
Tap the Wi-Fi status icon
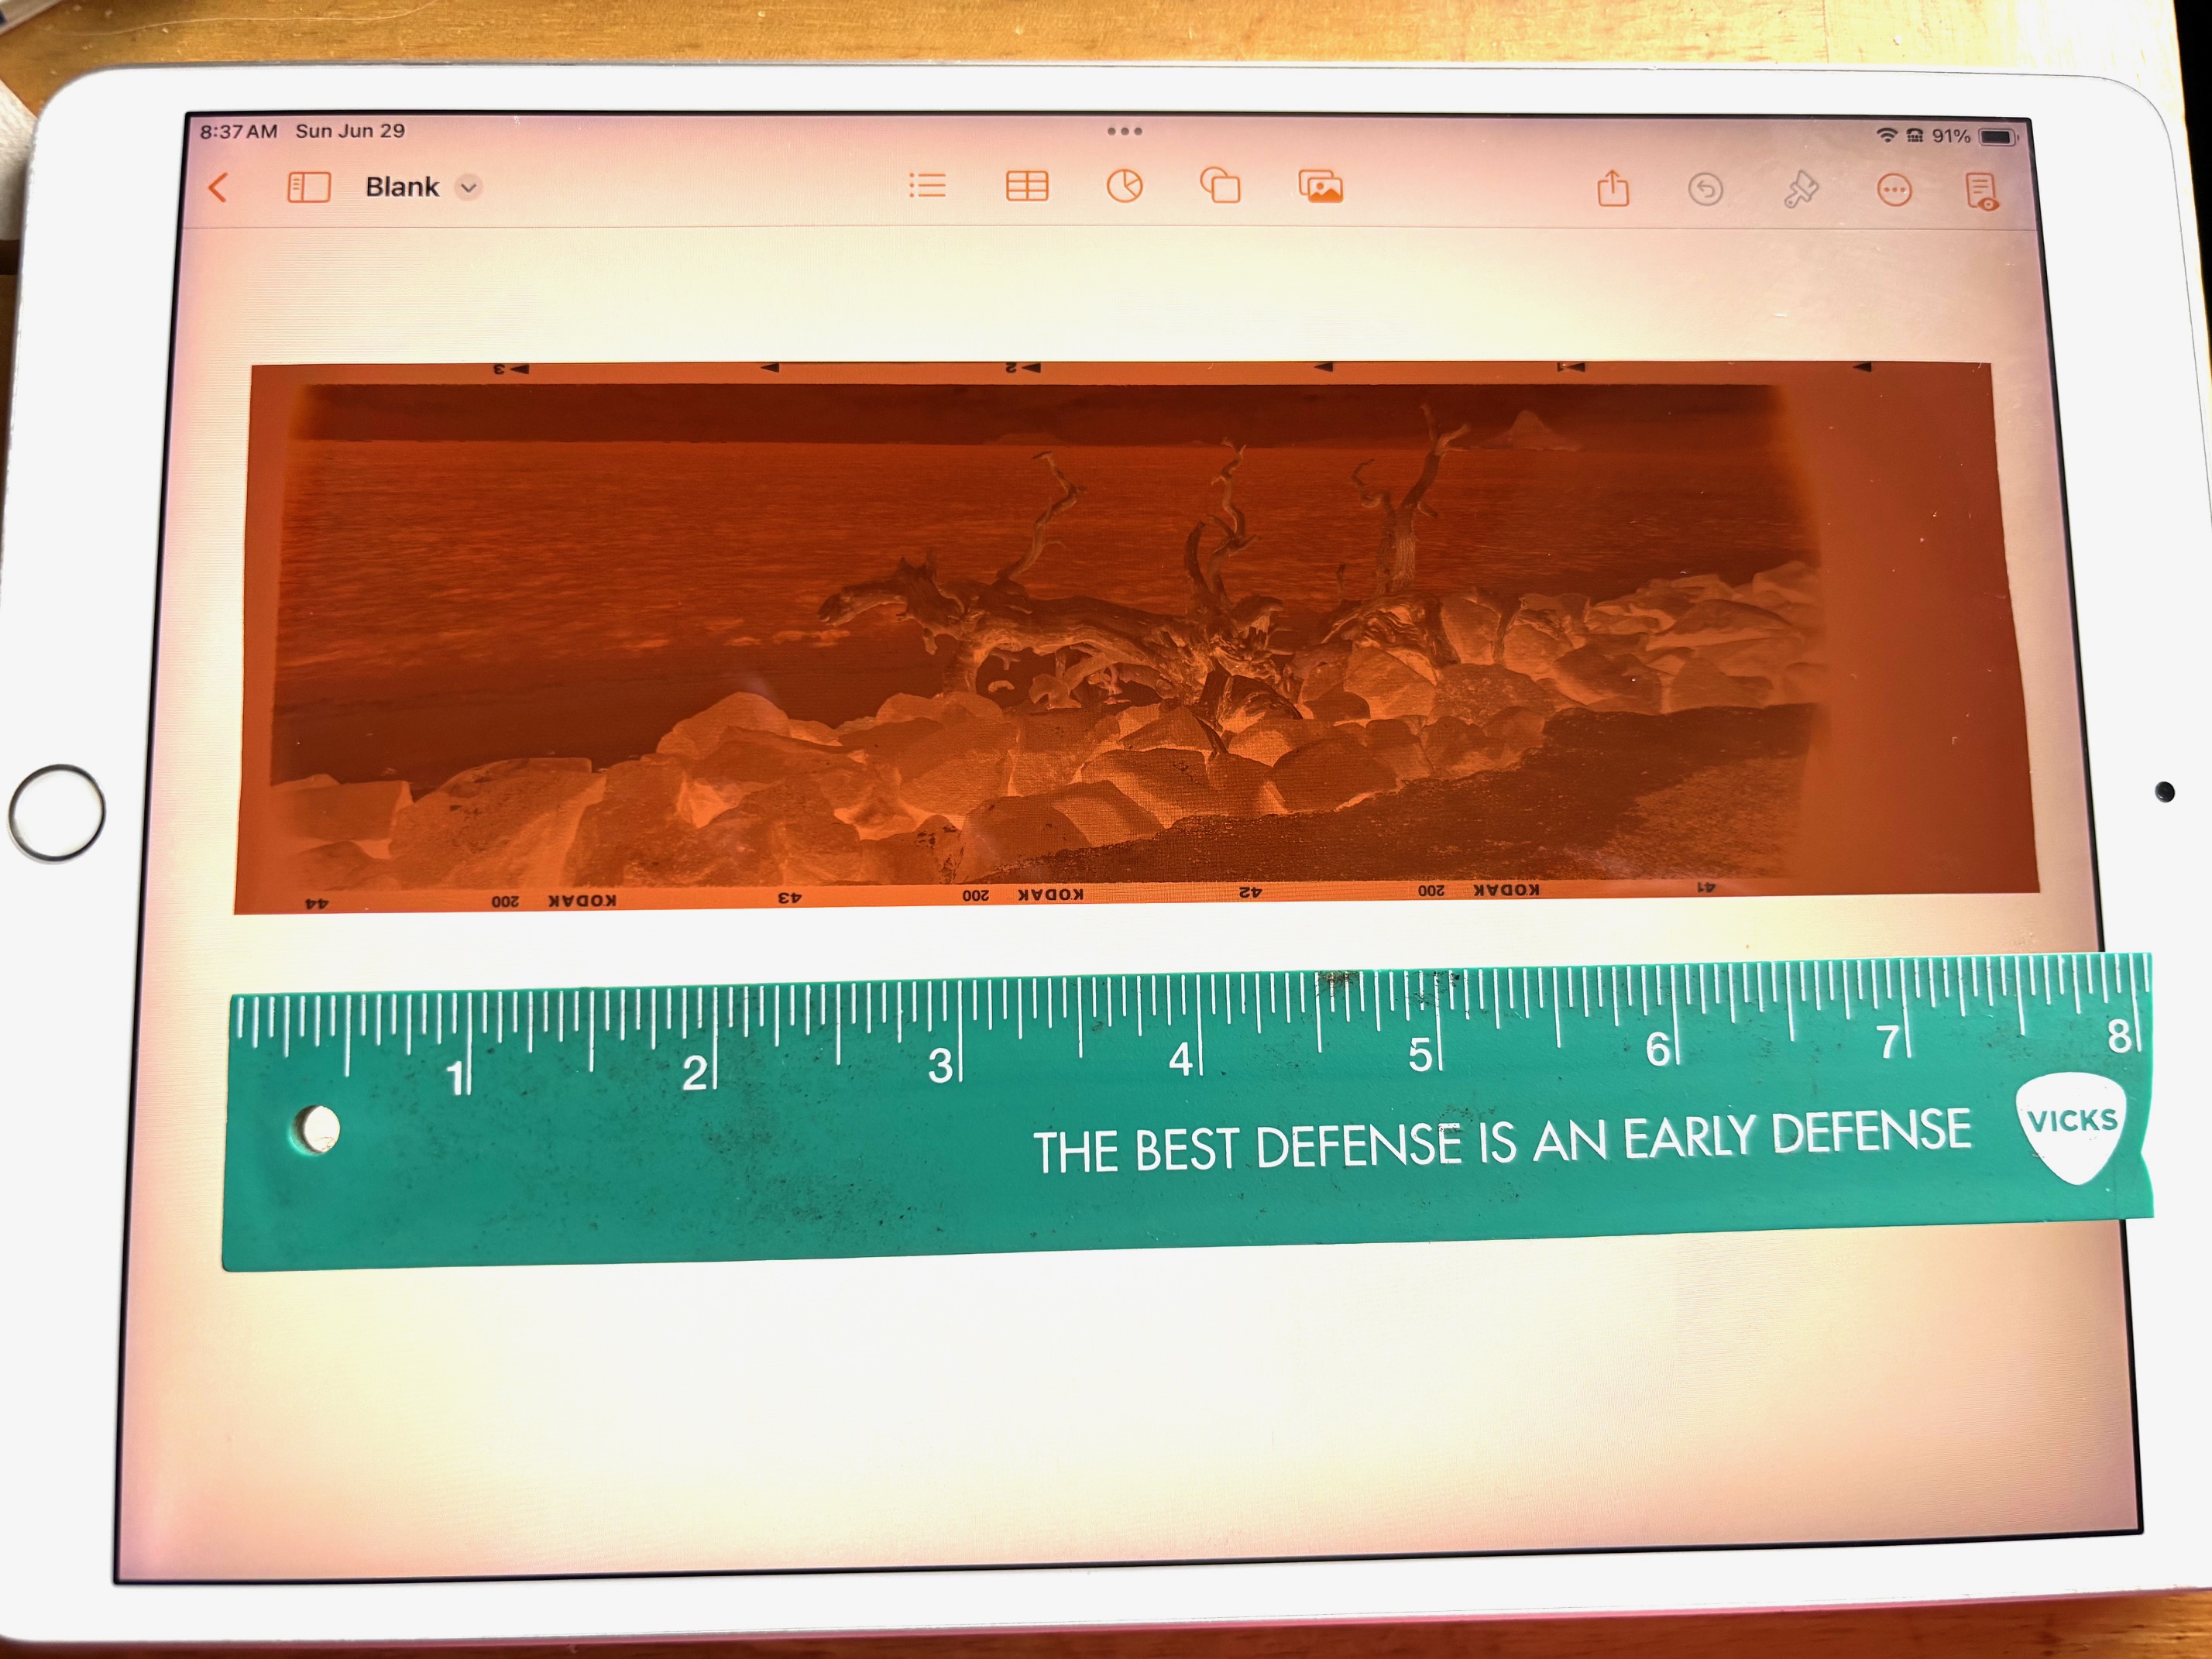click(x=1886, y=135)
